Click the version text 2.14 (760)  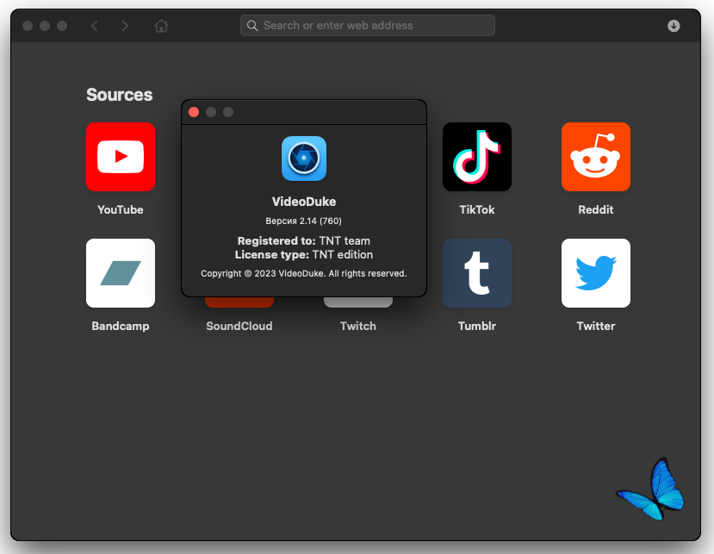[x=304, y=221]
